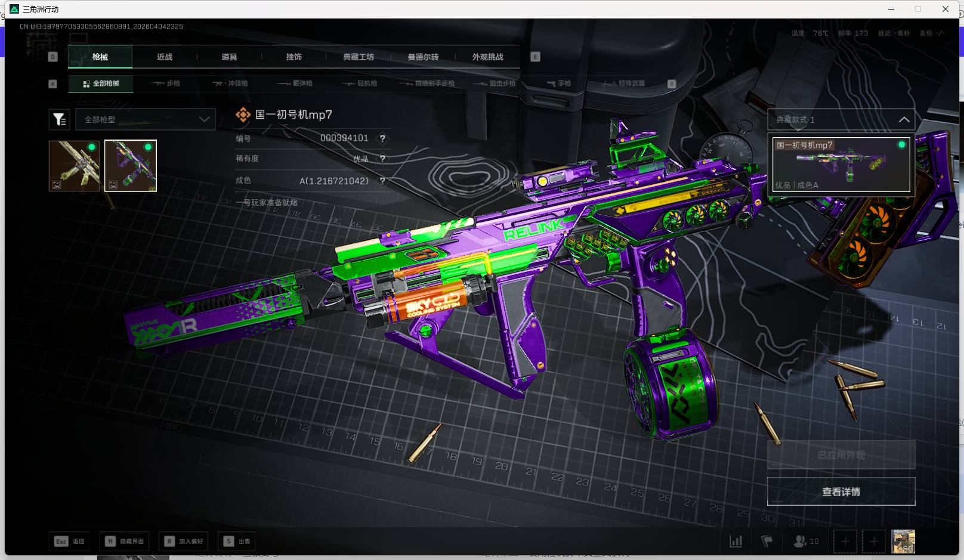Screen dimensions: 964x560
Task: Click the wear value A(1.216721042)
Action: 334,181
